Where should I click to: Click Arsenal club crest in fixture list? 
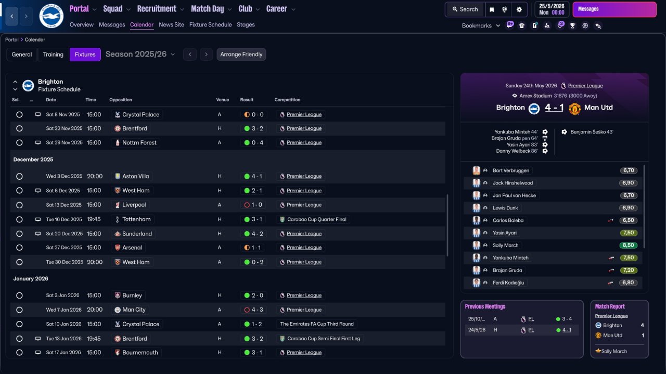(x=118, y=248)
